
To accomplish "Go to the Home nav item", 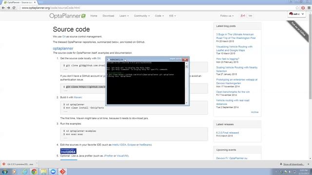I will click(x=94, y=16).
